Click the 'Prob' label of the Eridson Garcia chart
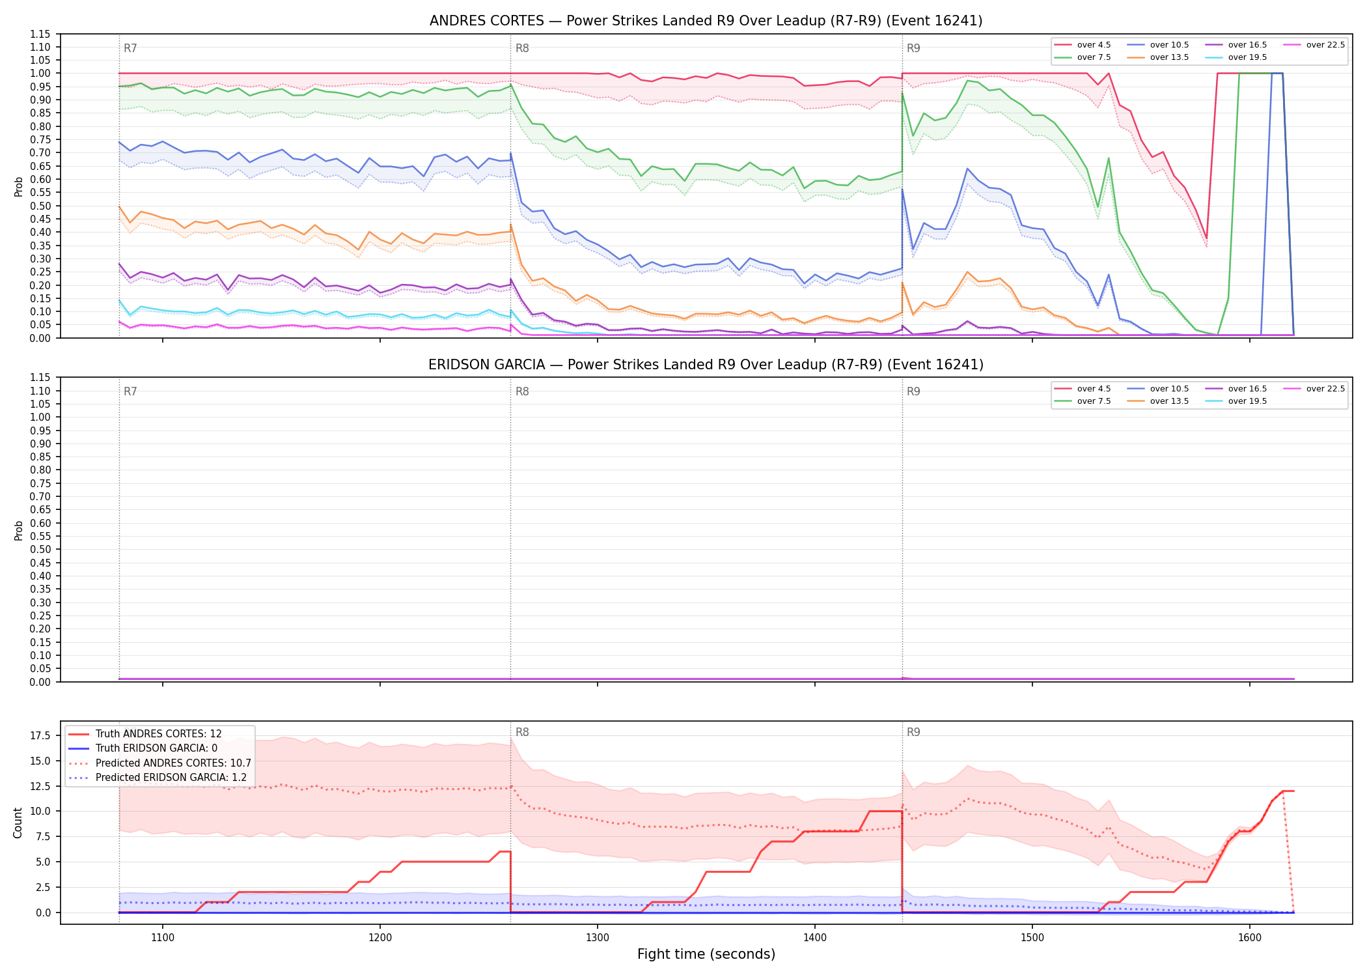 18,530
